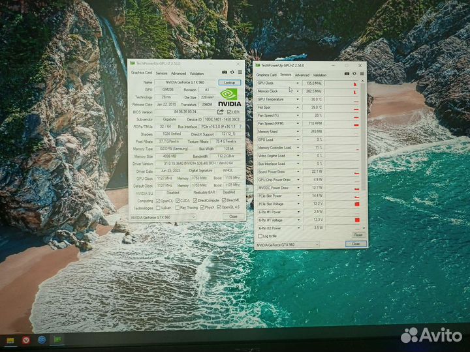The height and width of the screenshot is (352, 470).
Task: Open the Memory Clock sensor dropdown arrow
Action: (x=298, y=91)
